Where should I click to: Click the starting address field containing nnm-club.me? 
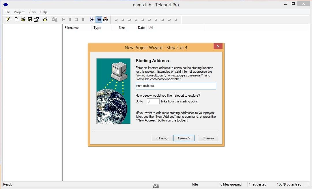(x=176, y=86)
